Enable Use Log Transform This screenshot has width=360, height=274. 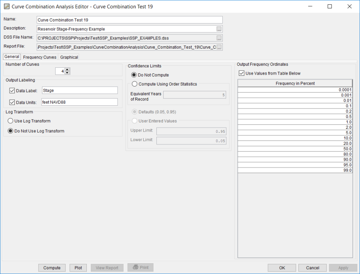(10, 121)
